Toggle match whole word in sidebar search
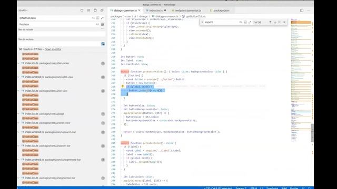337x189 pixels. (x=98, y=18)
